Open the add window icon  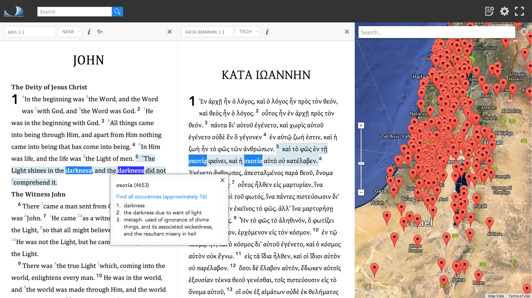pos(489,11)
